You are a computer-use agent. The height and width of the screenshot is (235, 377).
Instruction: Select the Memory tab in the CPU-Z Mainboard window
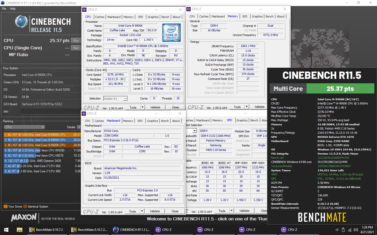(x=128, y=121)
